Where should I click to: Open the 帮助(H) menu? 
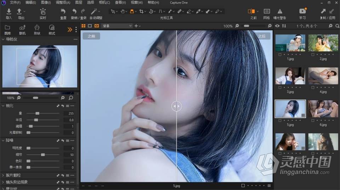tap(153, 2)
